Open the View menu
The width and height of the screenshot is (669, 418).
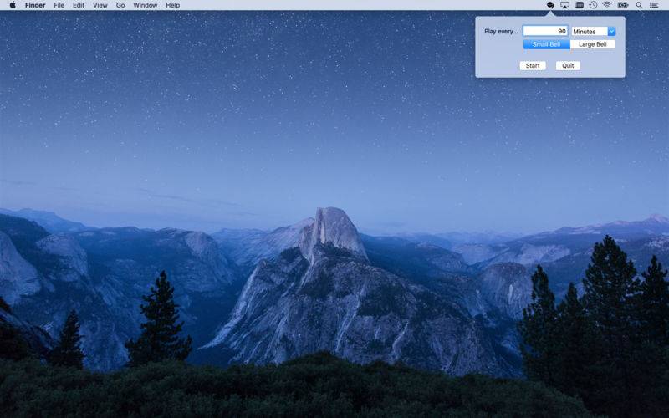100,5
